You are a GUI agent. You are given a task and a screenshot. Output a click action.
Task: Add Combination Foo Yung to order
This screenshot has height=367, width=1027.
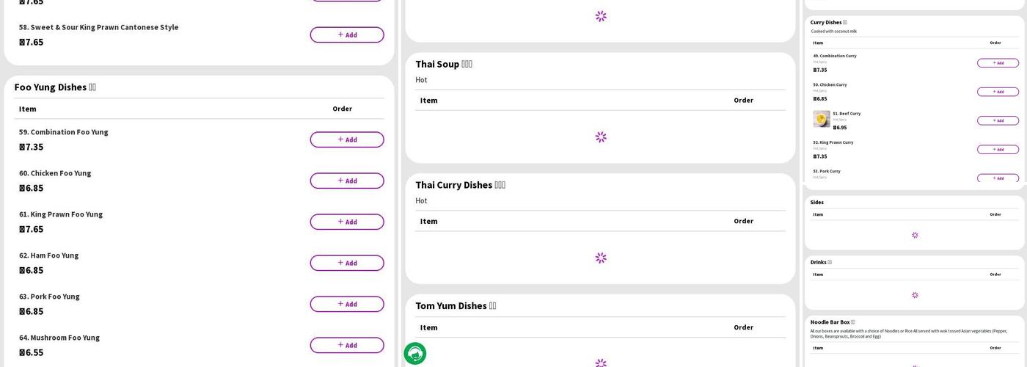(x=347, y=139)
